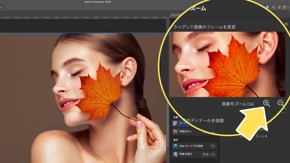Enable the 写真を復元 toggle
This screenshot has width=290, height=163.
coord(213,154)
